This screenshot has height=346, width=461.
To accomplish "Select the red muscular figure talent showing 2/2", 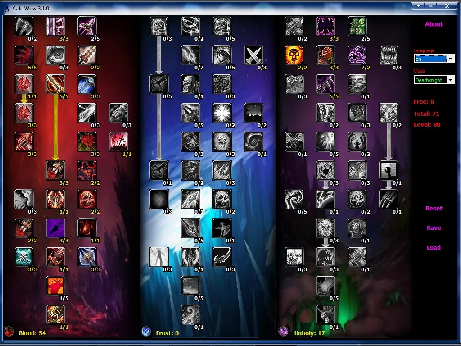I will (87, 170).
